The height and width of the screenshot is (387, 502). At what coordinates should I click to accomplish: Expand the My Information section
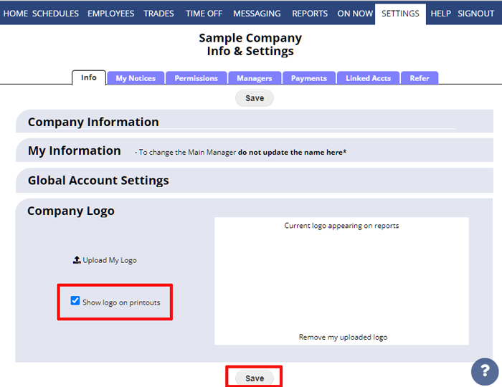pos(75,151)
